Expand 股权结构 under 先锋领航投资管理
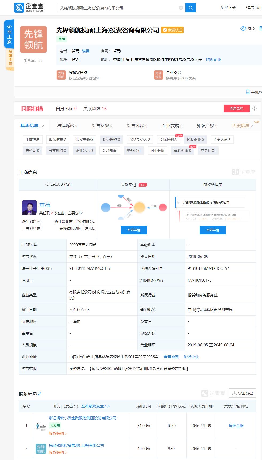 58,452
